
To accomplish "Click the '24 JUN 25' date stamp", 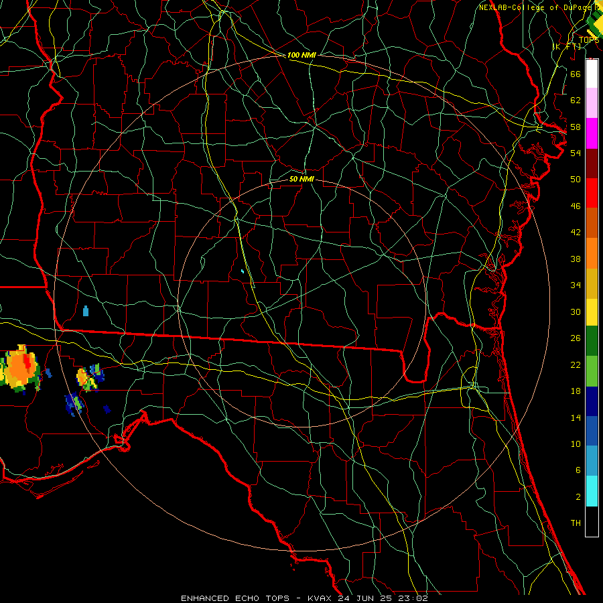I will (x=366, y=598).
